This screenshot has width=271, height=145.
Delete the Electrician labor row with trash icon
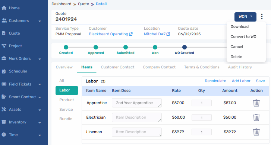click(256, 117)
